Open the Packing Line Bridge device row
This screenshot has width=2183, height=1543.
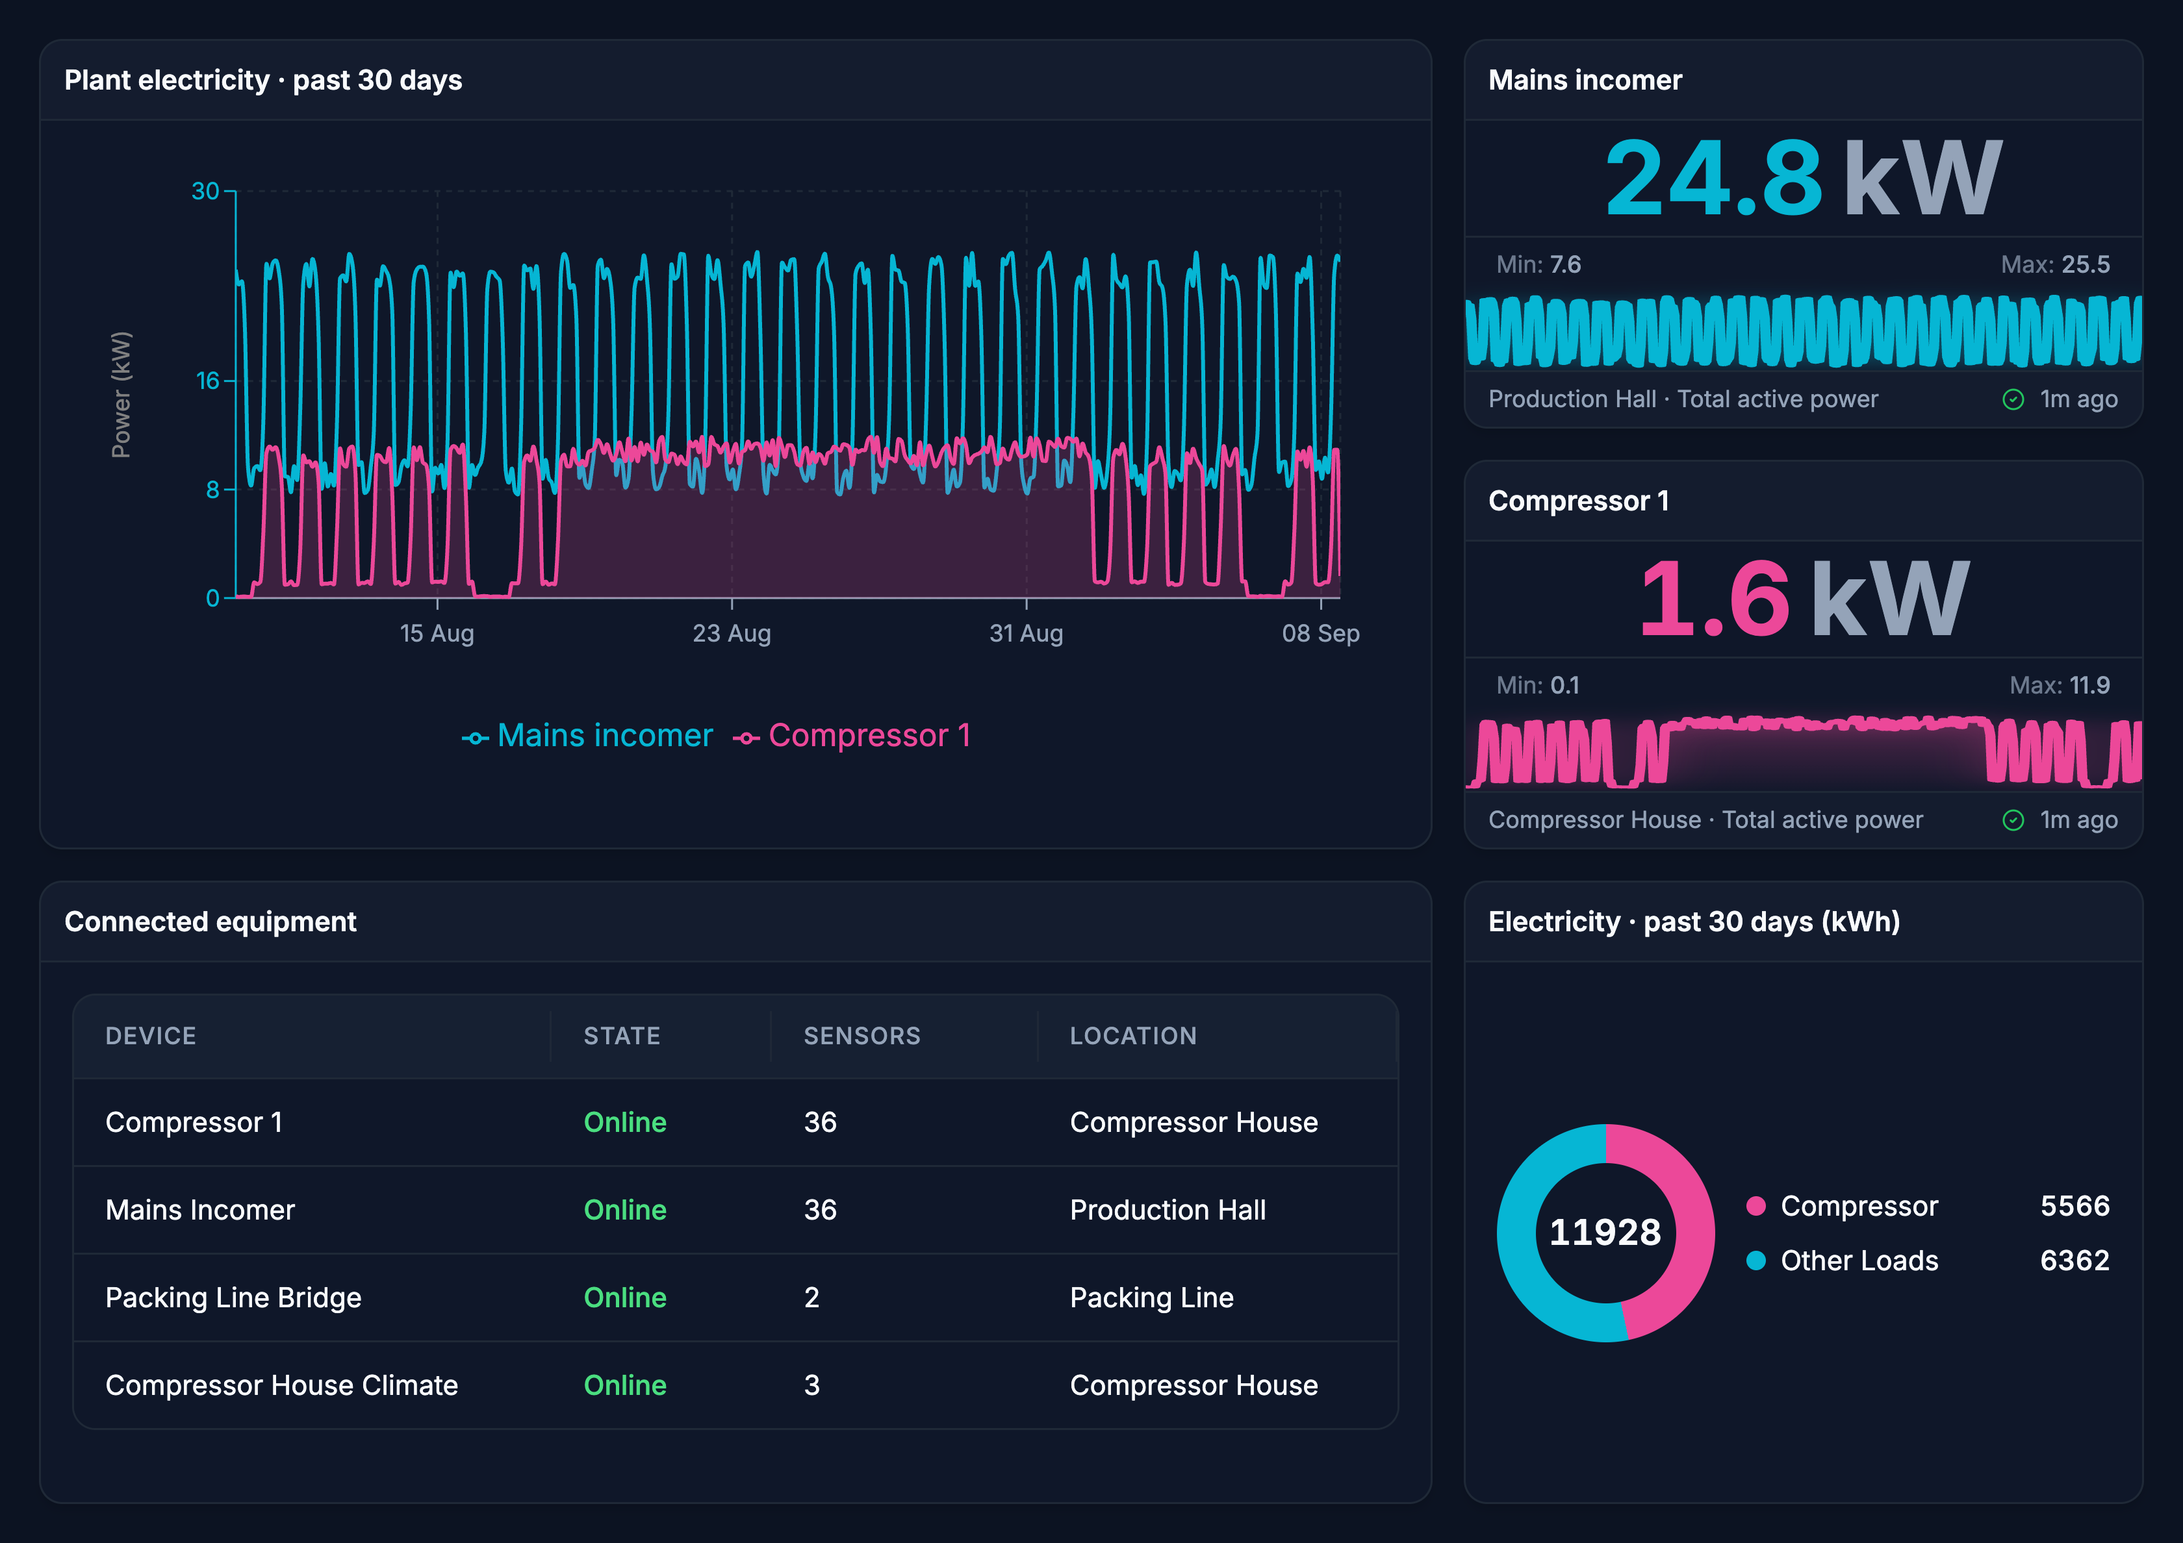coord(735,1297)
